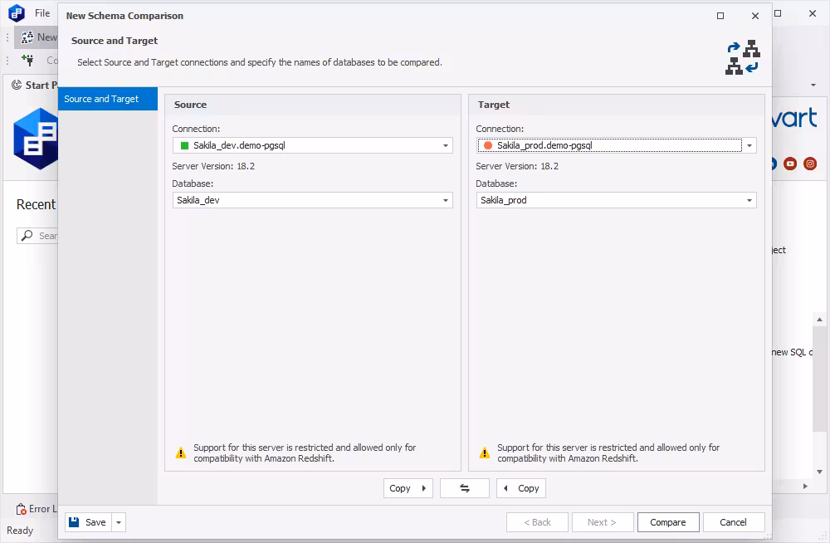Click the dbForge app logo in title bar
830x543 pixels.
coord(17,12)
